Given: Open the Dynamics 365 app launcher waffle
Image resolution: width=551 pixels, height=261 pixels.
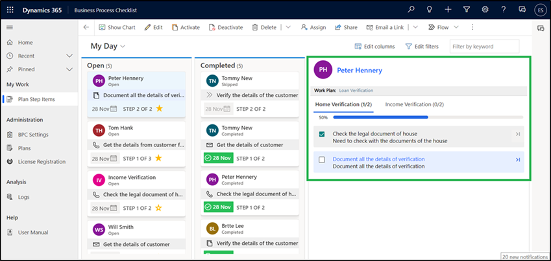Looking at the screenshot, I should pyautogui.click(x=10, y=10).
